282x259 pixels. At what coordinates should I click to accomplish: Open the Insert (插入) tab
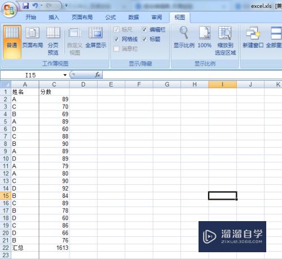coord(54,18)
